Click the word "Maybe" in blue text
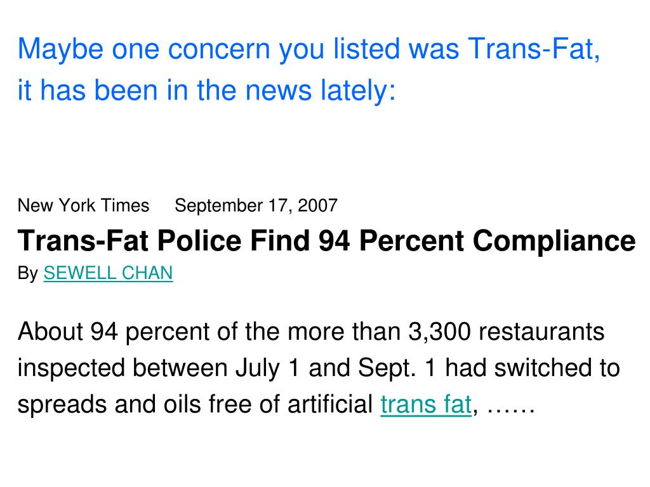The width and height of the screenshot is (650, 487). click(x=60, y=49)
